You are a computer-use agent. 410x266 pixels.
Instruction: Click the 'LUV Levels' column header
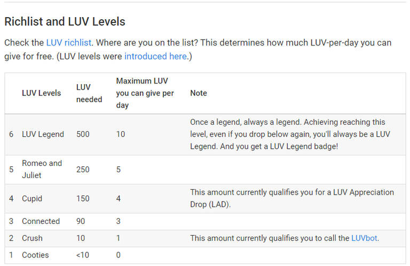click(x=41, y=93)
